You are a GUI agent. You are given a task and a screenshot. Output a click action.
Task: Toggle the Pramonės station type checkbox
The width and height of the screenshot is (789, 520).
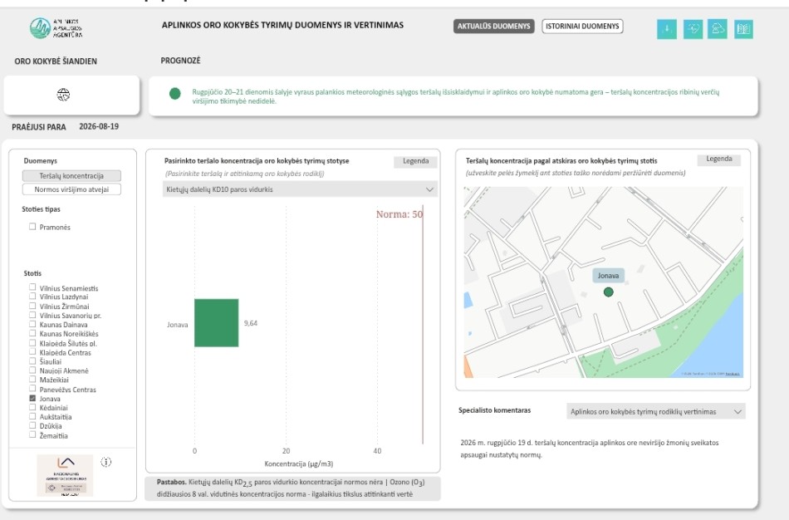32,227
